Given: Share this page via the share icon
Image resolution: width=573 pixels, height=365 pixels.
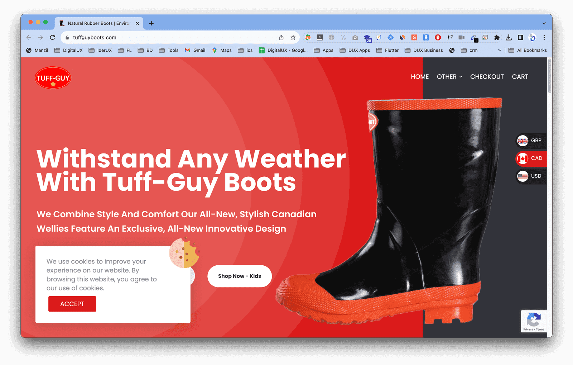Looking at the screenshot, I should click(x=281, y=37).
